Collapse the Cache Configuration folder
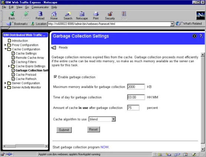Screen dimensions: 206x157 (x=6, y=49)
